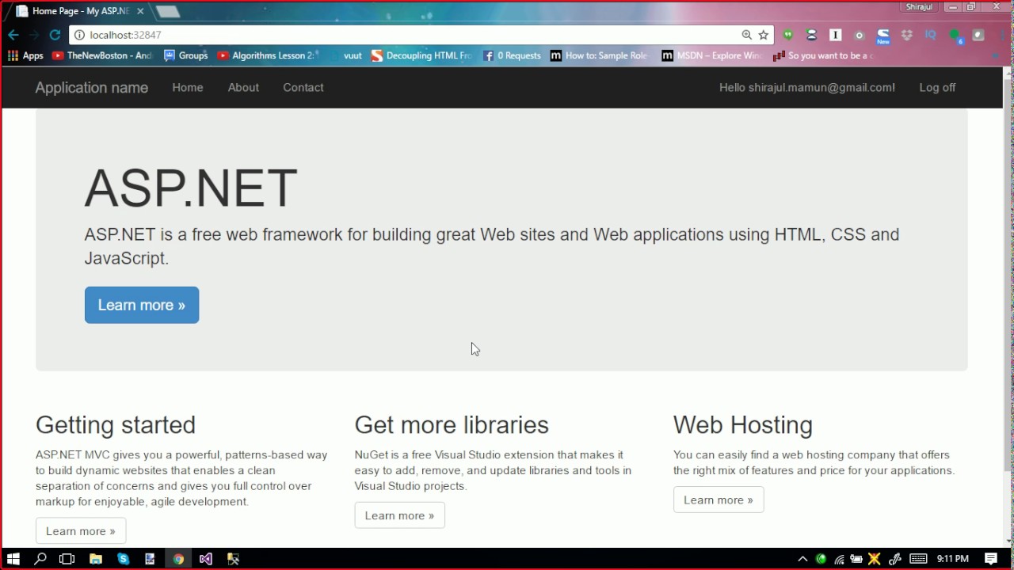Open the touch keyboard tray icon
This screenshot has height=570, width=1014.
918,559
